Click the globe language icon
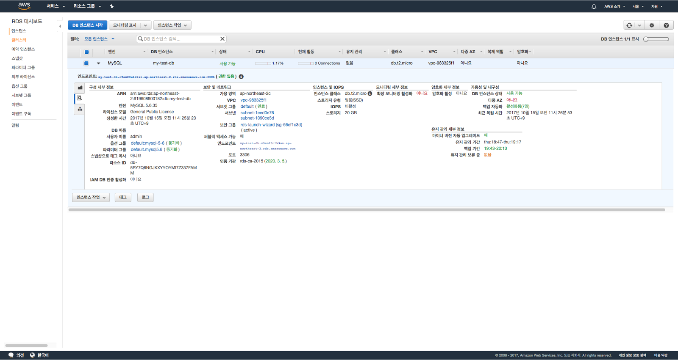678x360 pixels. [x=32, y=355]
